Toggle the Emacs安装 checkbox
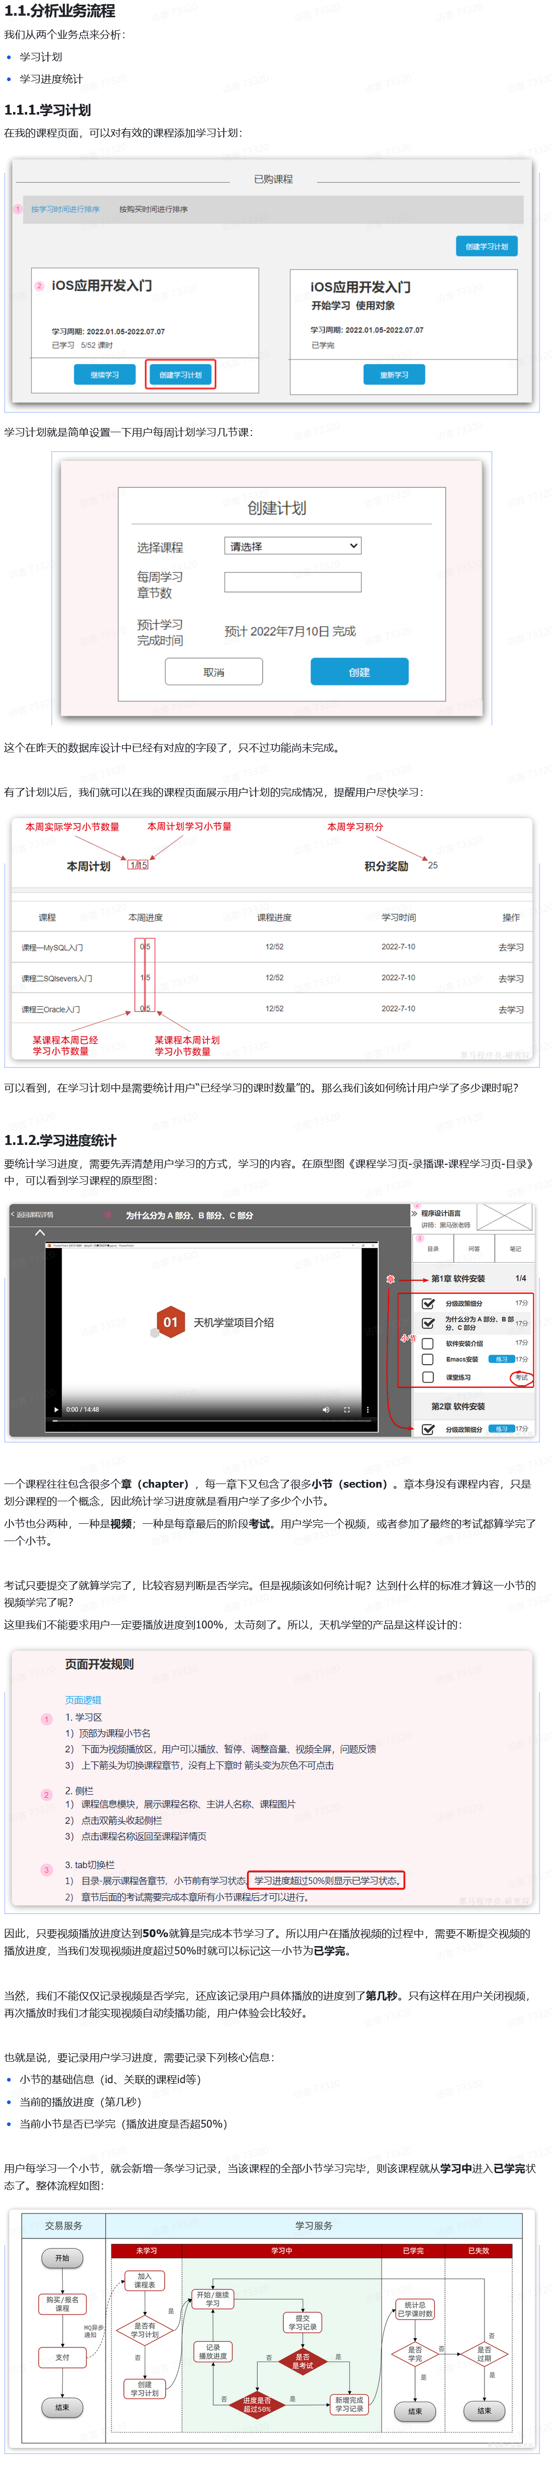The image size is (552, 2473). [x=429, y=1358]
